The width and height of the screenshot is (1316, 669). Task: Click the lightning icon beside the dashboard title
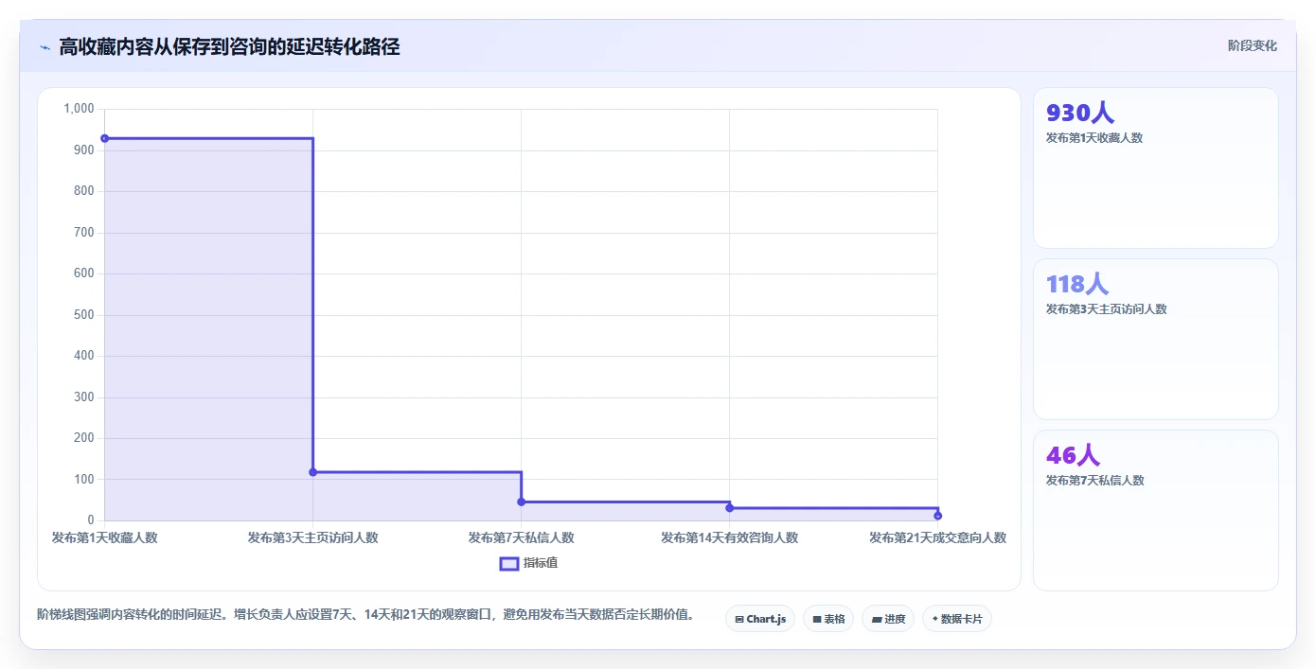[x=44, y=47]
